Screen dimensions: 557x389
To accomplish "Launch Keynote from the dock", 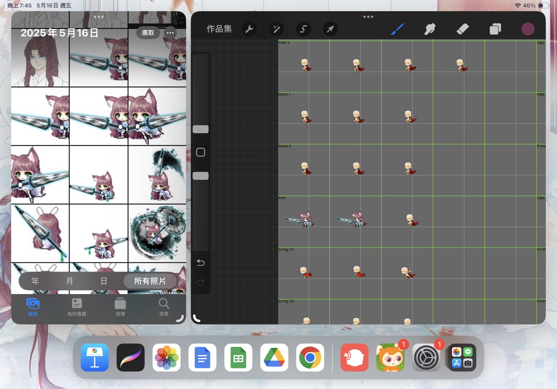I will [95, 357].
